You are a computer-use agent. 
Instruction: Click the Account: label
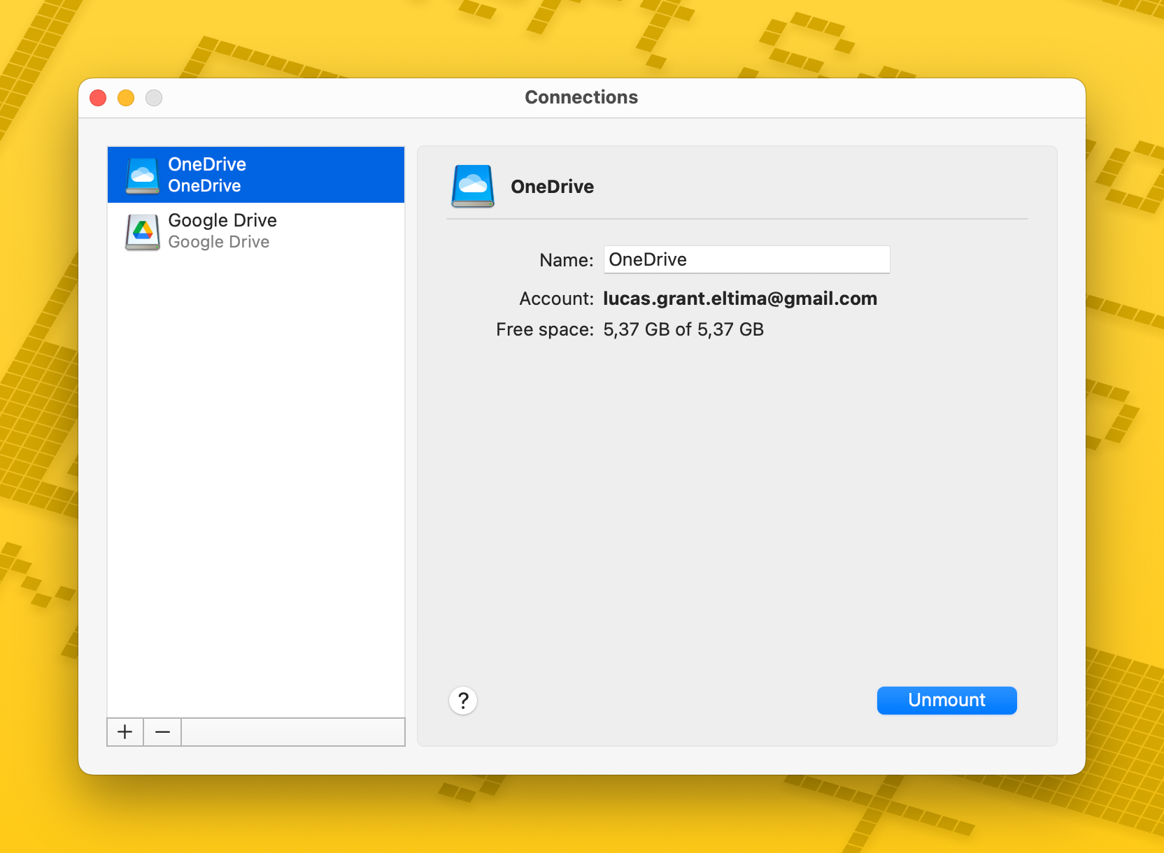tap(556, 299)
